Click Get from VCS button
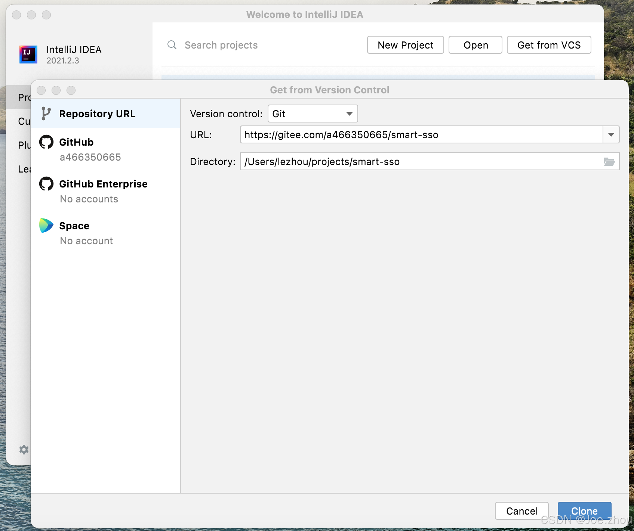 tap(549, 45)
